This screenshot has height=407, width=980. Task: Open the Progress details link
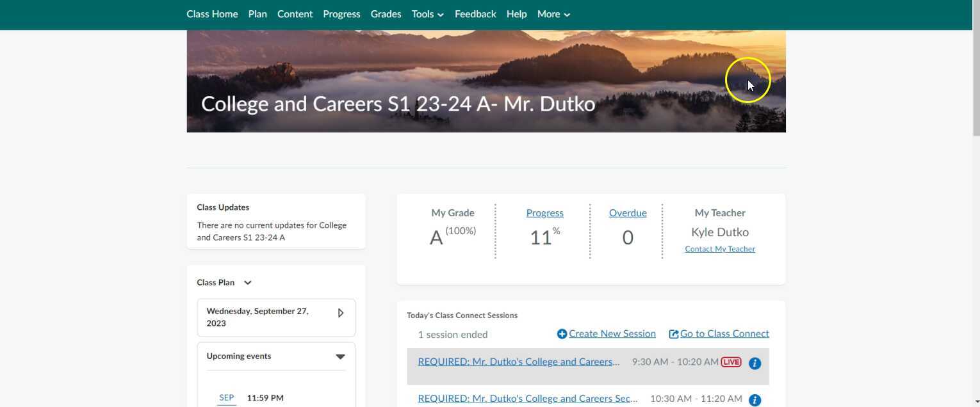pos(544,212)
